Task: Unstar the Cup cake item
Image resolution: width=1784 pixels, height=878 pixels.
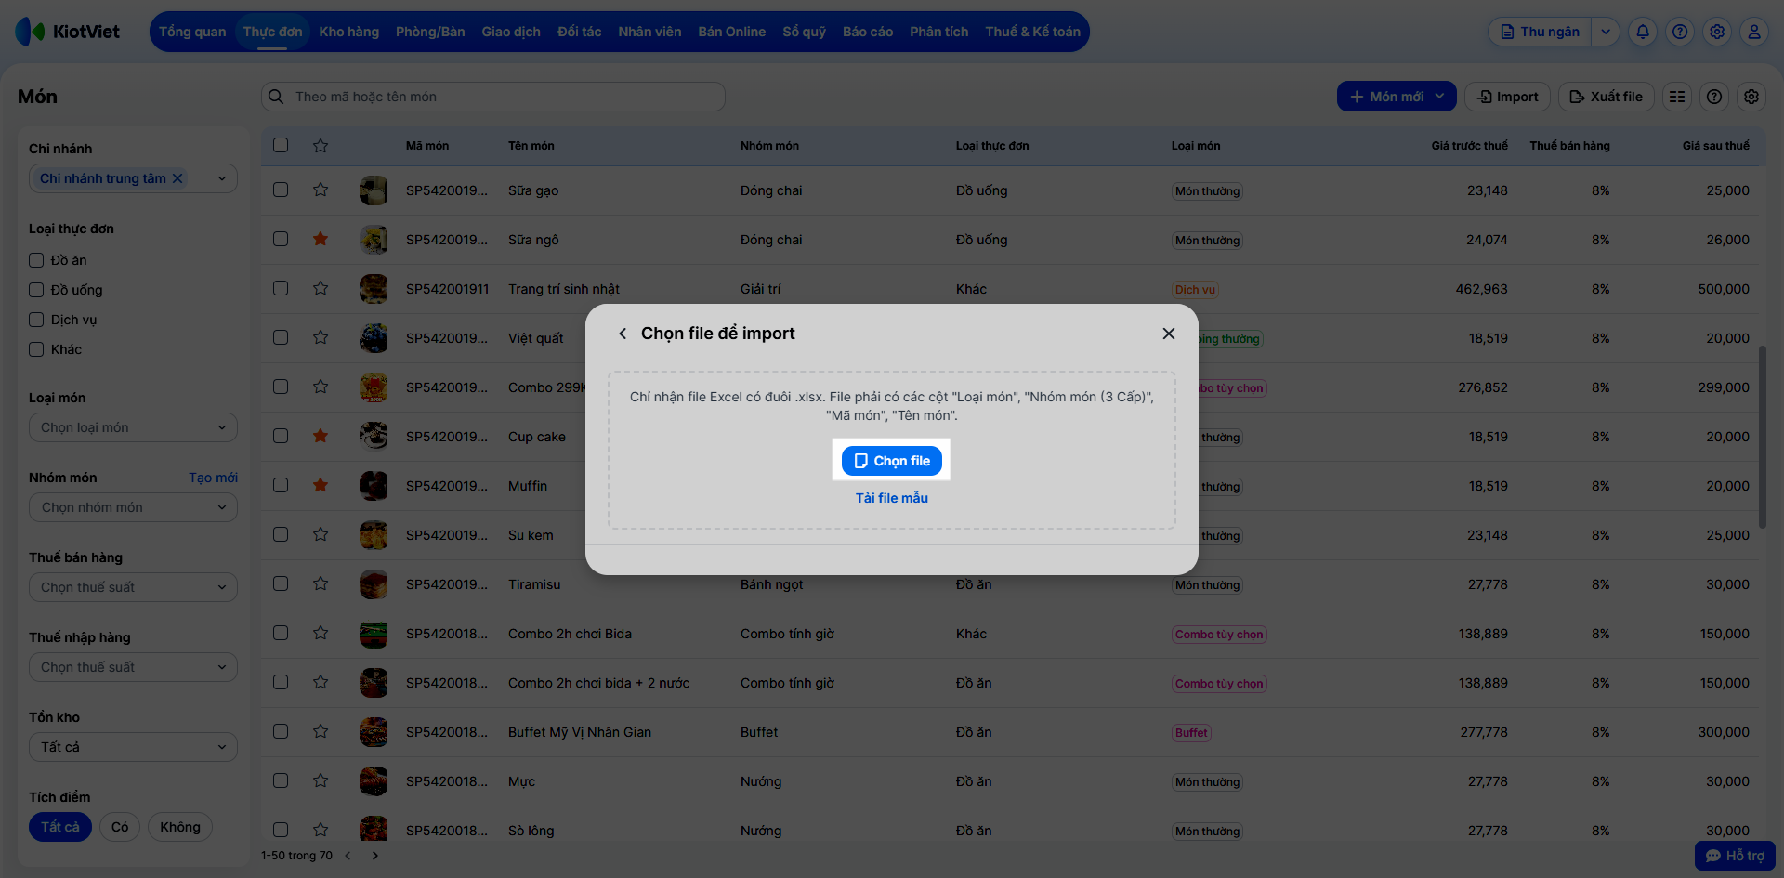Action: click(x=321, y=436)
